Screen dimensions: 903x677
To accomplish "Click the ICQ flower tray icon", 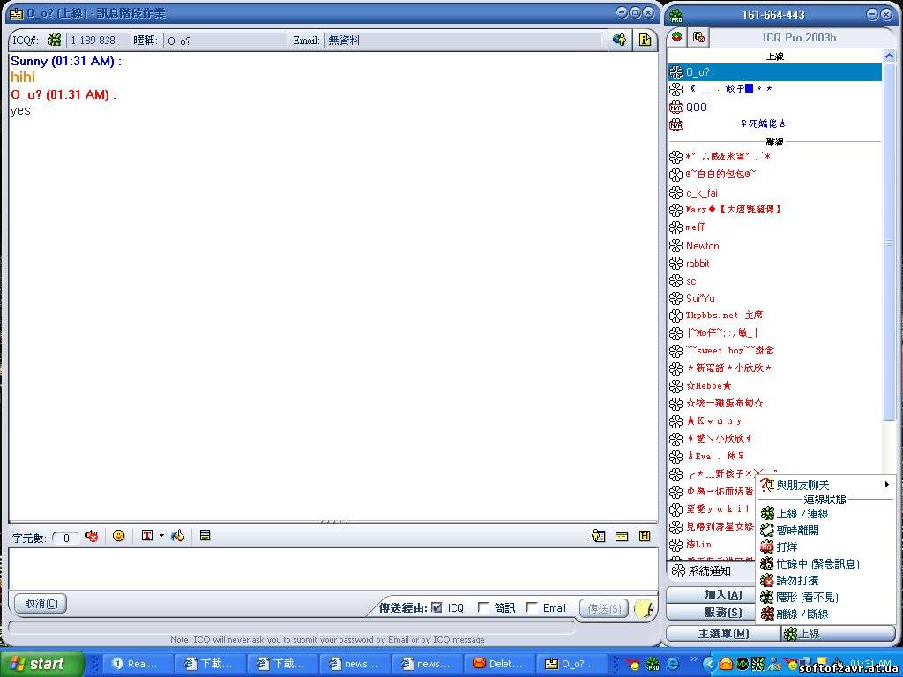I will [x=758, y=664].
